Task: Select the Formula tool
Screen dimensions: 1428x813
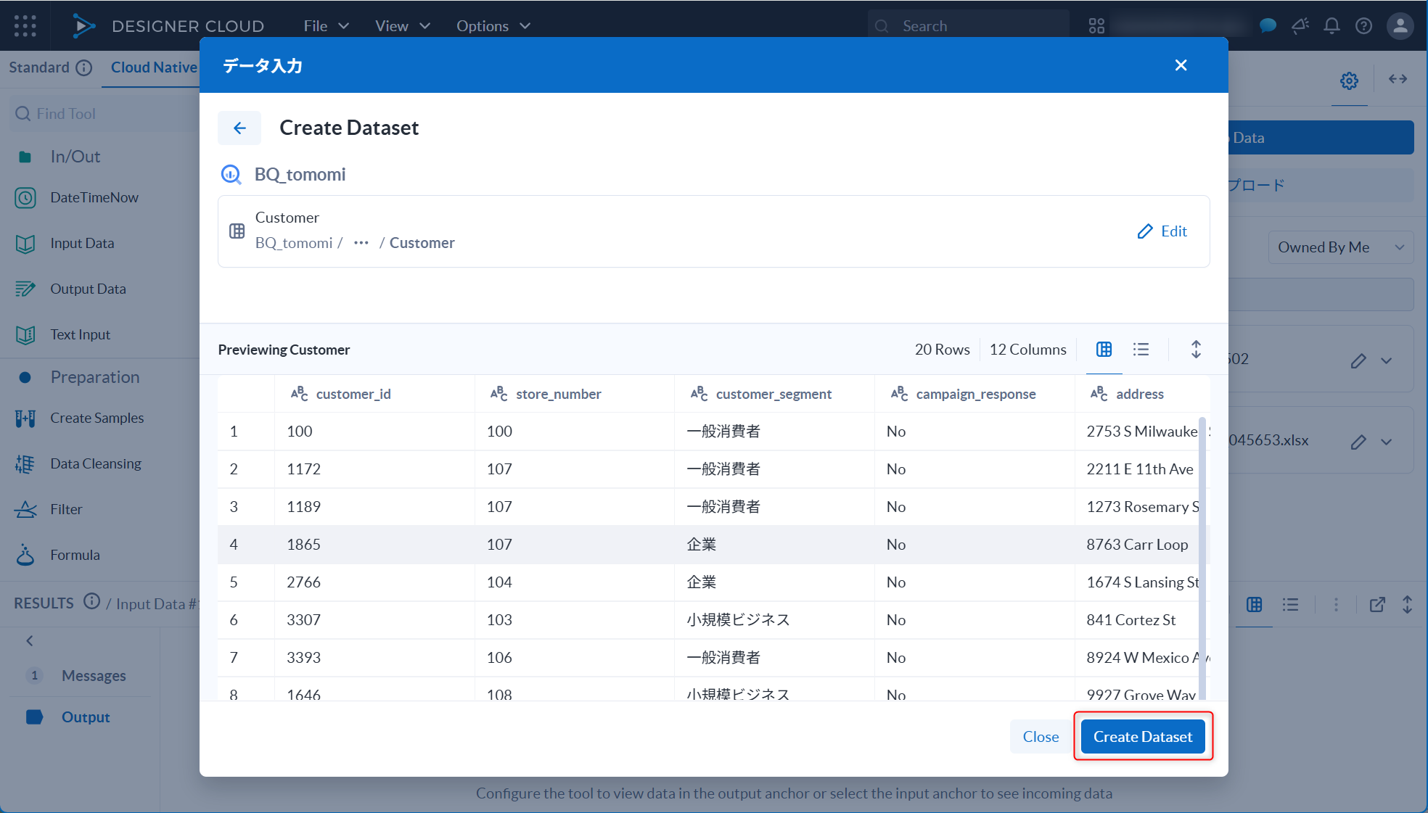Action: click(x=75, y=554)
